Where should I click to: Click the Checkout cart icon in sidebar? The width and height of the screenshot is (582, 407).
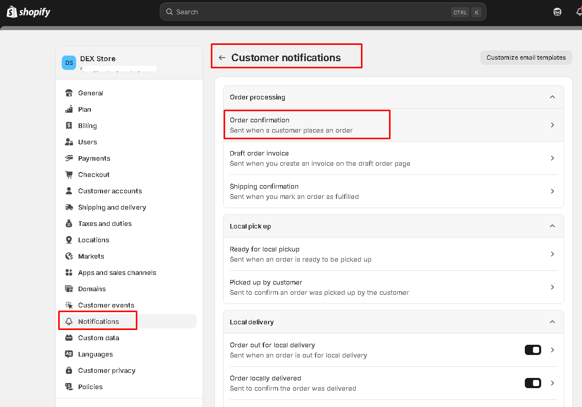[x=69, y=174]
